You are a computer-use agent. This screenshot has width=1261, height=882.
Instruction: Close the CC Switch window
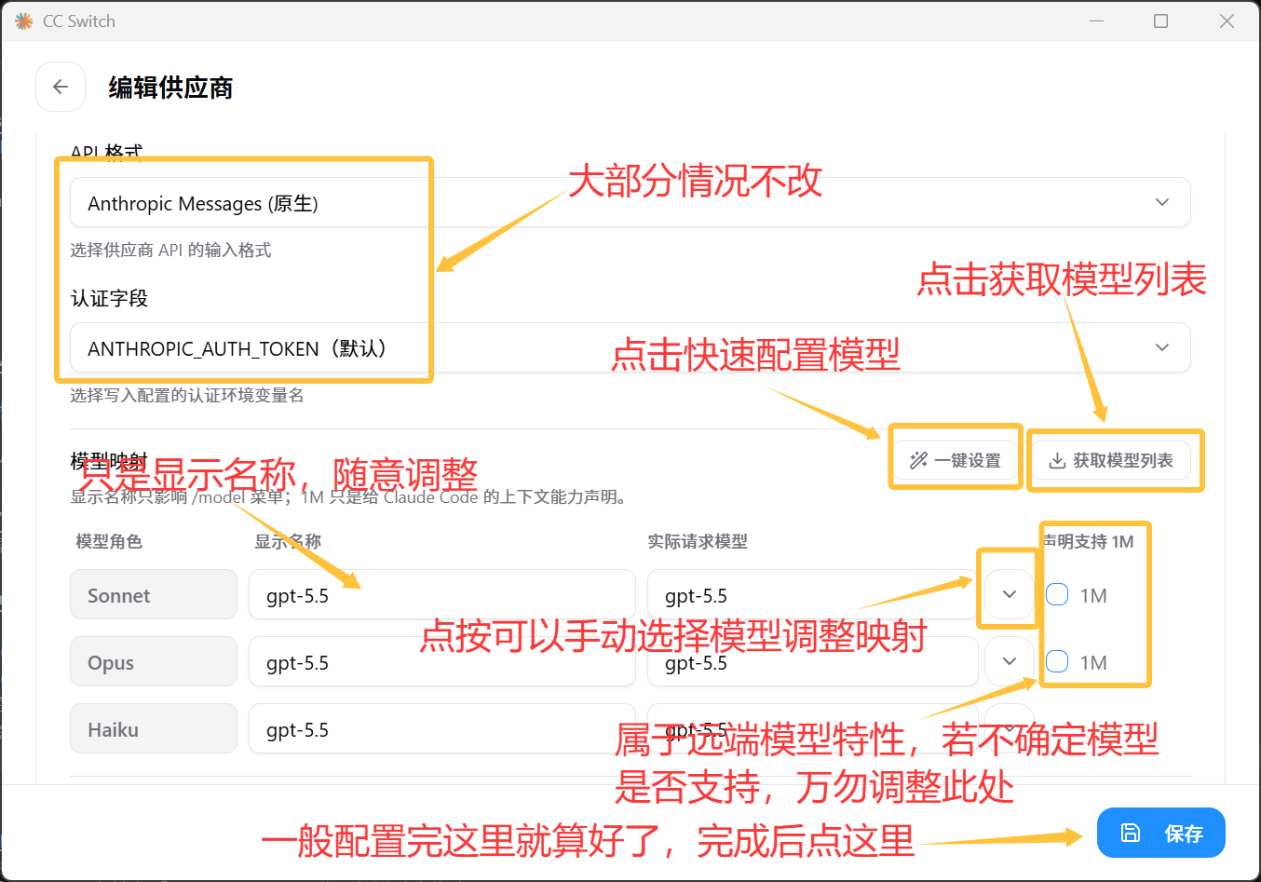click(1227, 20)
